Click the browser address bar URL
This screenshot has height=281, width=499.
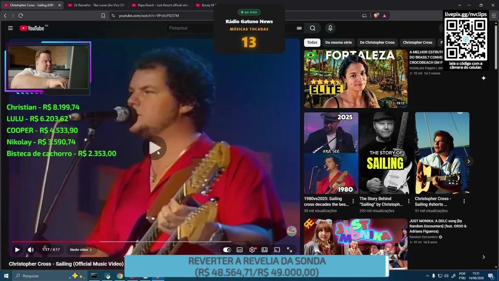[149, 16]
